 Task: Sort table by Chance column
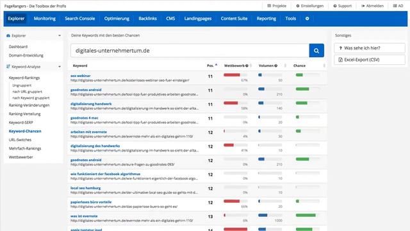coord(324,65)
